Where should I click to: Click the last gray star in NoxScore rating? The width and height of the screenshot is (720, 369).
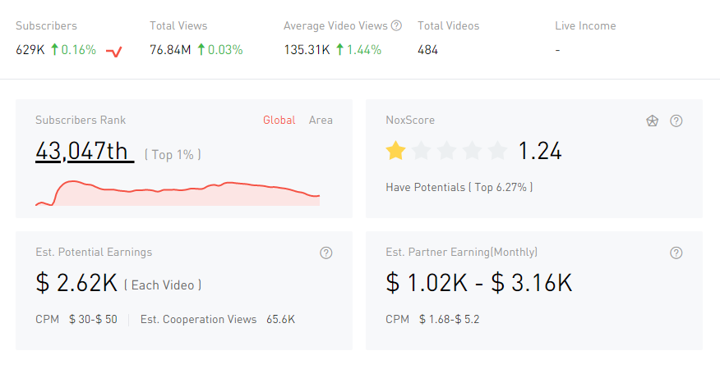[x=497, y=150]
